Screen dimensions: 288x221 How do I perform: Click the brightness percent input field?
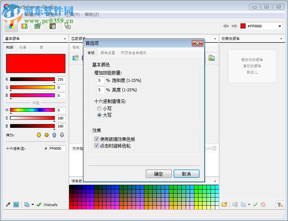(x=101, y=90)
